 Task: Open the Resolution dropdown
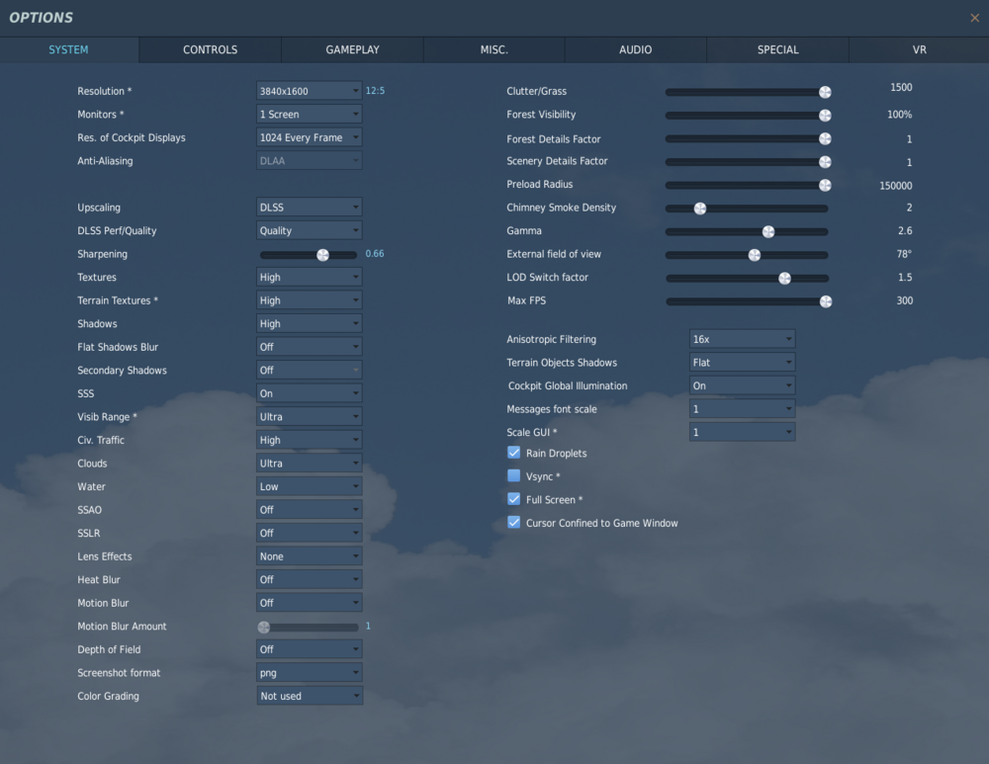pos(309,91)
